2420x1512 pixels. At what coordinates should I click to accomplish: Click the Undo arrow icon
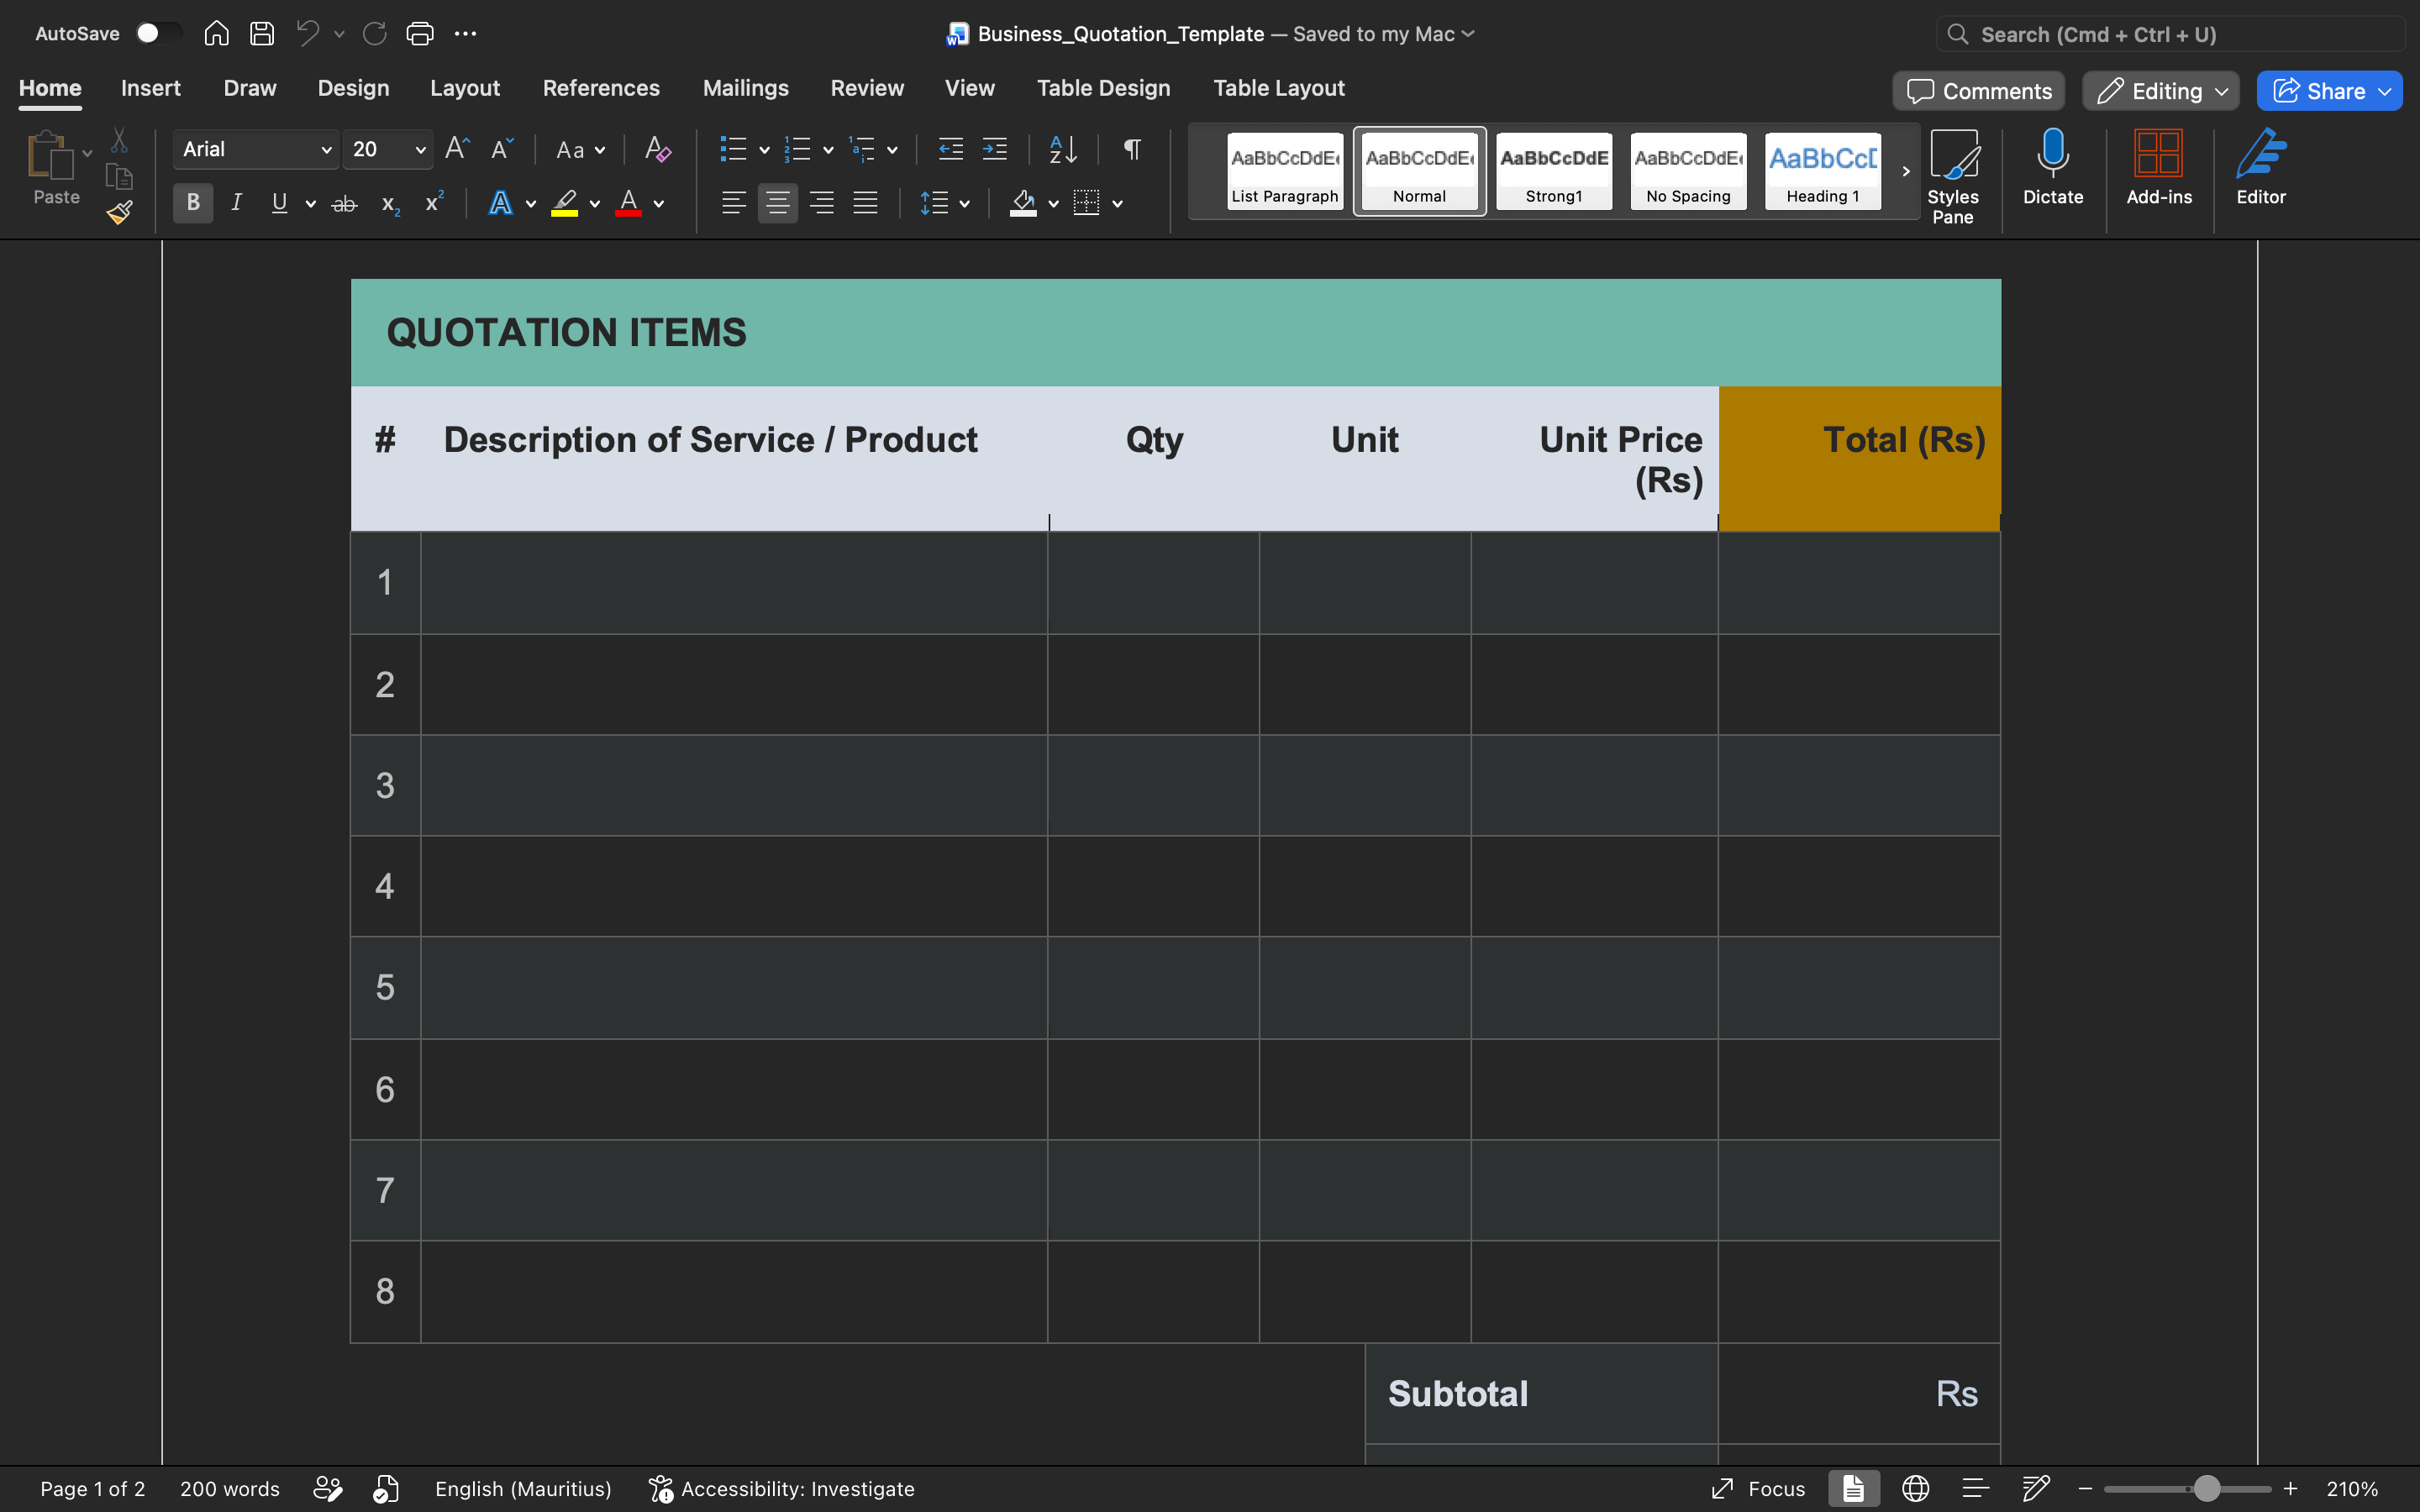click(307, 34)
